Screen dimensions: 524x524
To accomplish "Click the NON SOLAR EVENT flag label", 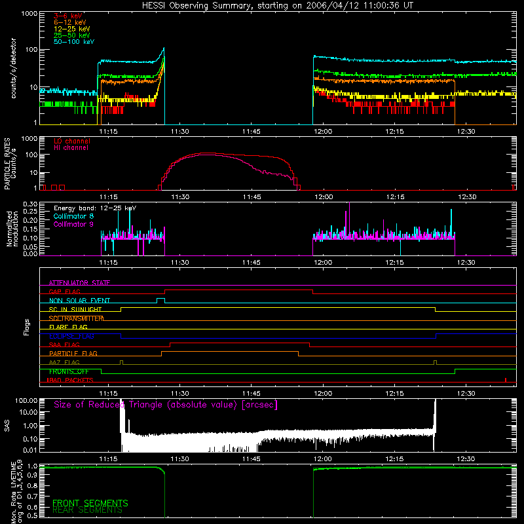I will coord(79,301).
